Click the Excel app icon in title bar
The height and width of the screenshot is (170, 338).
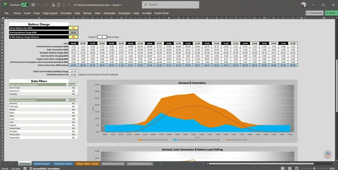pos(5,5)
